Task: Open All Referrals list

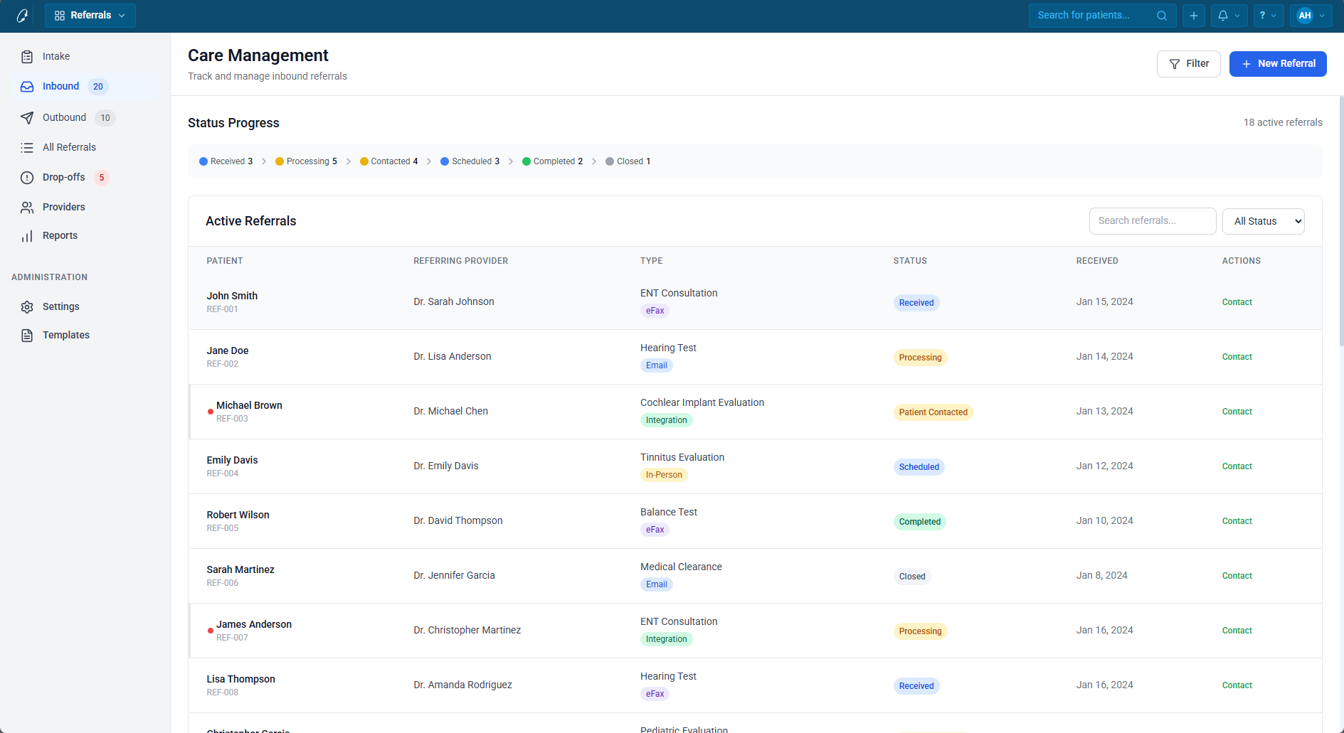Action: 85,148
